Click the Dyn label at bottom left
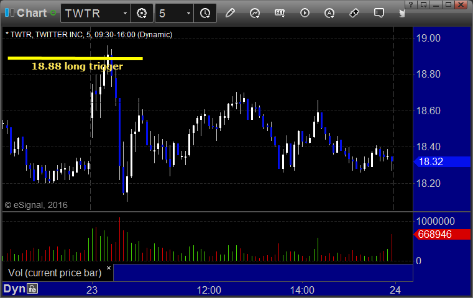 coord(14,289)
